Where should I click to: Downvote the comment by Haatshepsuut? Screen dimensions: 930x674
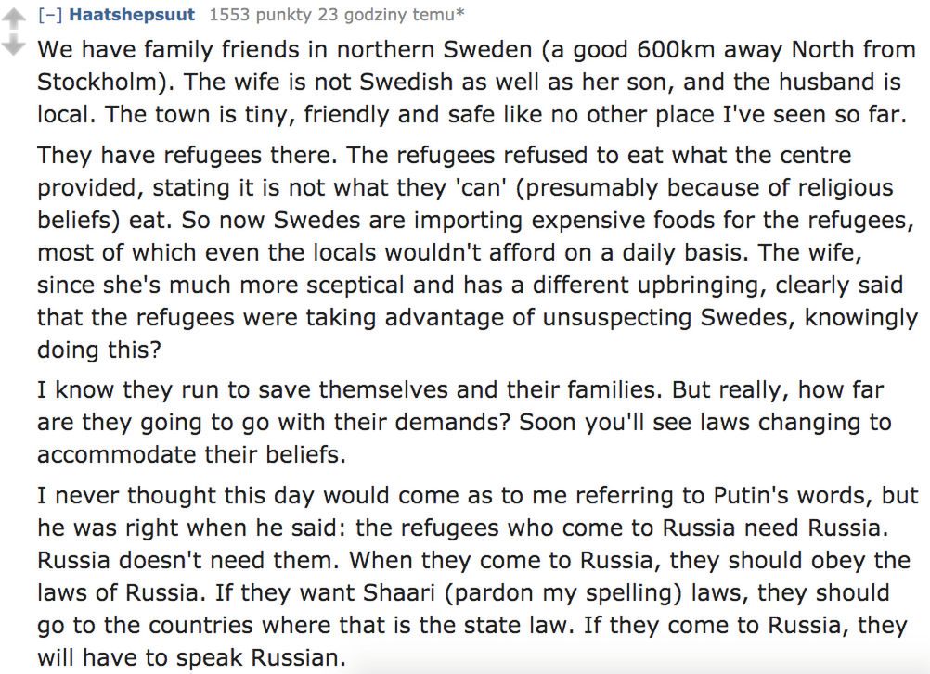[13, 45]
